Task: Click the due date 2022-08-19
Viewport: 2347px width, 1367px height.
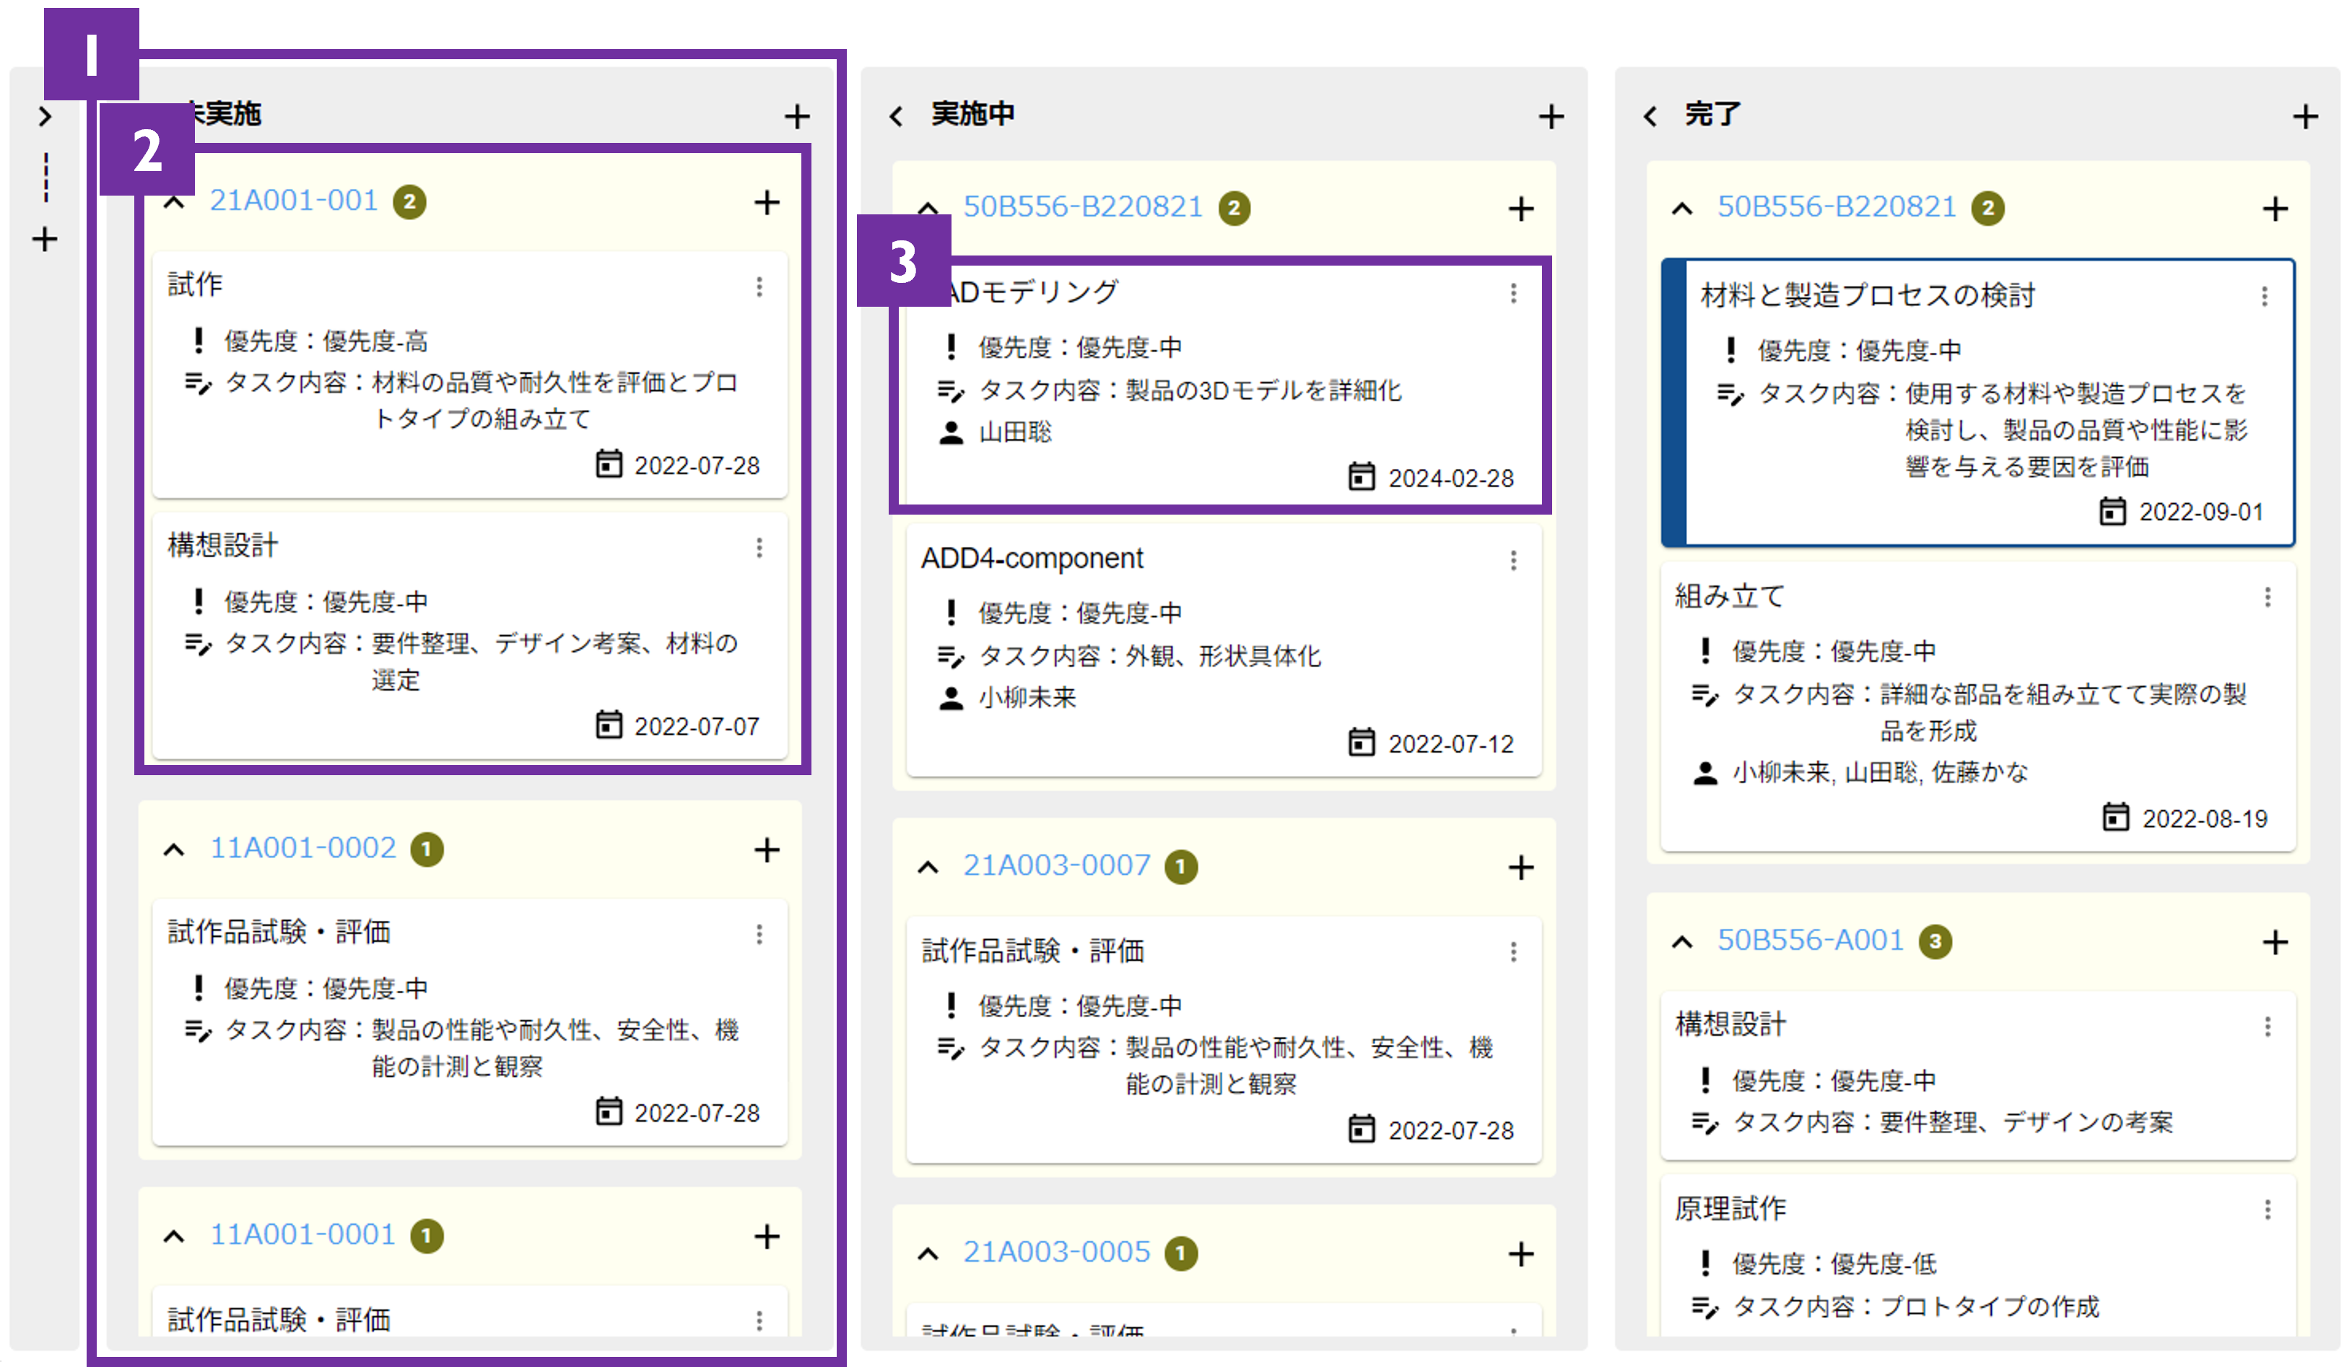Action: click(2205, 818)
